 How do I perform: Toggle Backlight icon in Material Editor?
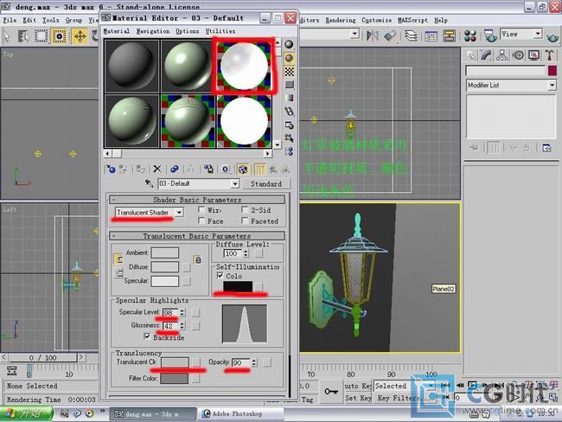[290, 58]
